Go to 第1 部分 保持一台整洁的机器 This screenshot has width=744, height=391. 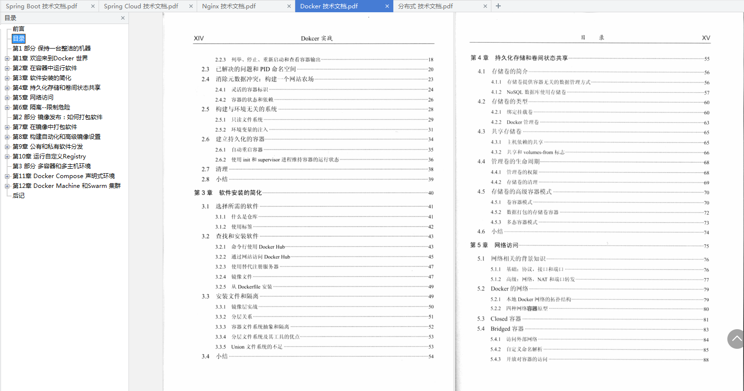(x=51, y=49)
